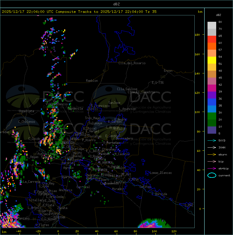Click the L_Asuncion map label
The image size is (233, 235).
127,109
